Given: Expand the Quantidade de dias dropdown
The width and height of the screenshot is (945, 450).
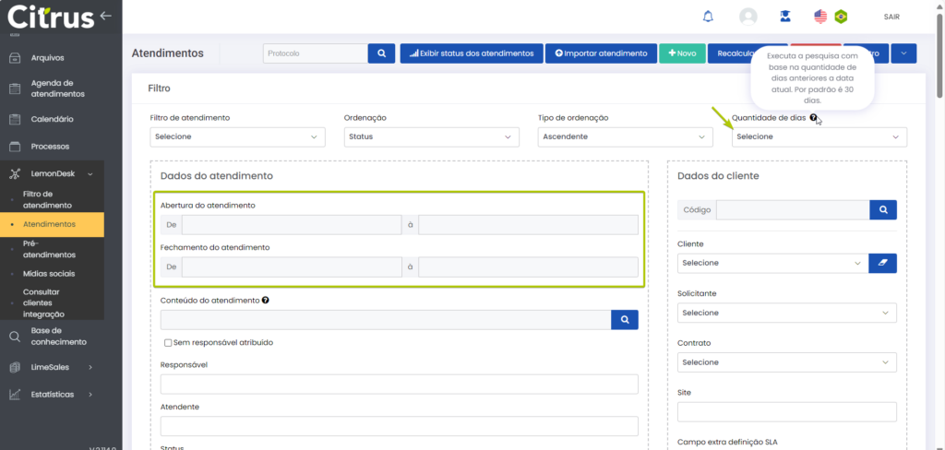Looking at the screenshot, I should click(819, 136).
